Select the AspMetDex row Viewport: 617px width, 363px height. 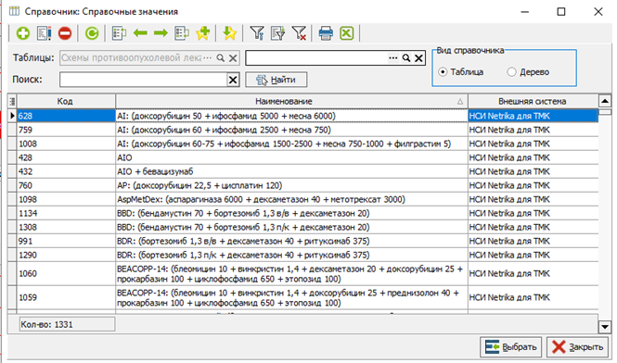(x=303, y=200)
